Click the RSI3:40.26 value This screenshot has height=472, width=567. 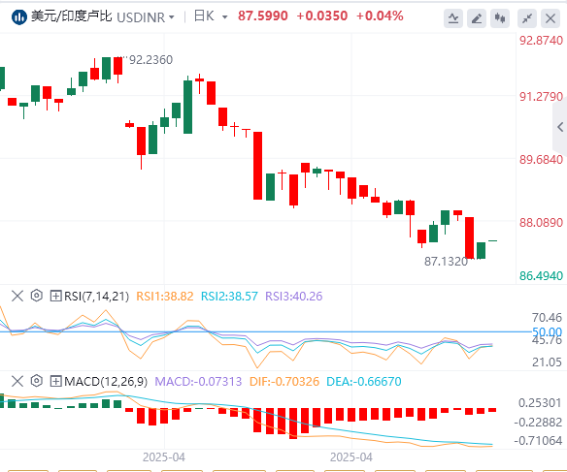pos(293,297)
